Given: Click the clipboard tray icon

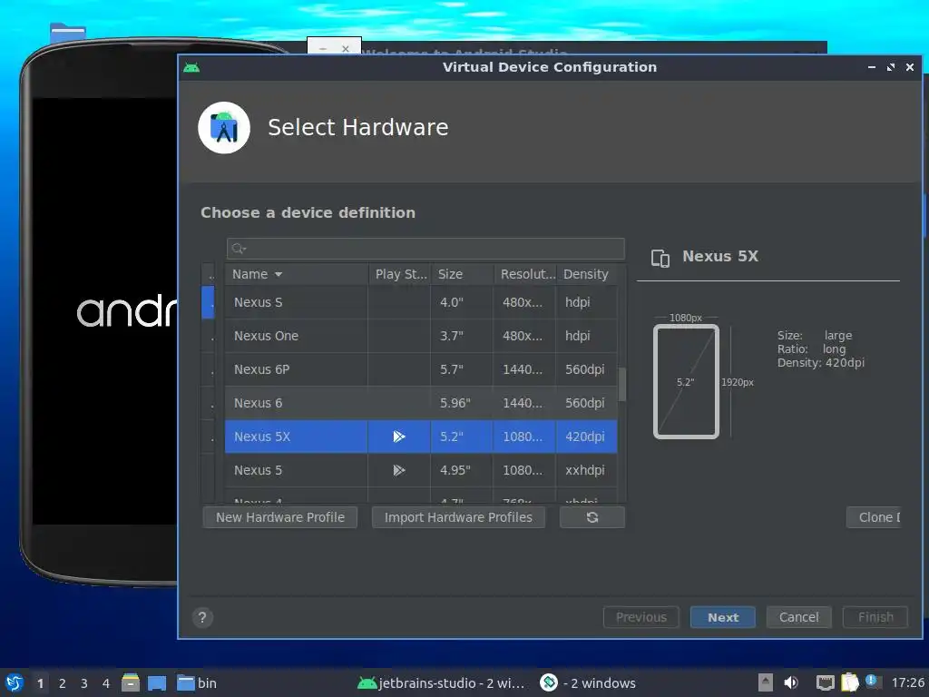Looking at the screenshot, I should (x=849, y=682).
